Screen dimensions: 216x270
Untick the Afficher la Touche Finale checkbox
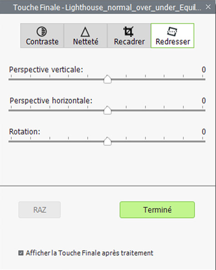tap(21, 253)
